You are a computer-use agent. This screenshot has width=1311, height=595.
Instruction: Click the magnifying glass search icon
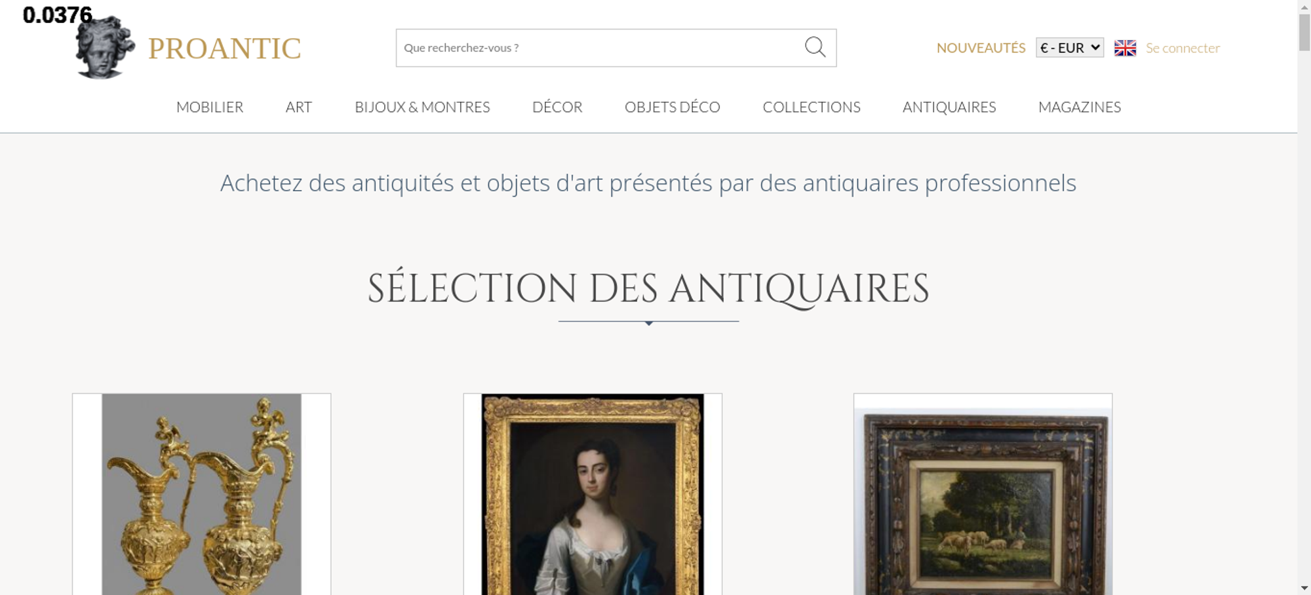(815, 47)
